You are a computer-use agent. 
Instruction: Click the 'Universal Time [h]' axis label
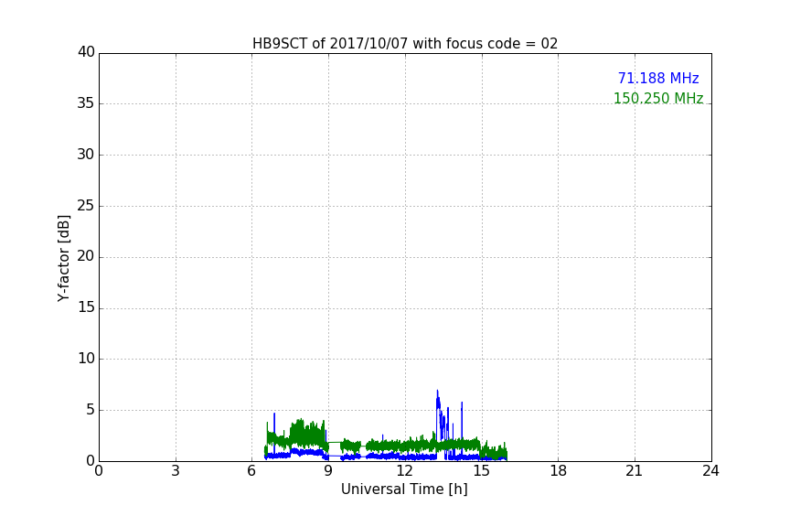[404, 489]
